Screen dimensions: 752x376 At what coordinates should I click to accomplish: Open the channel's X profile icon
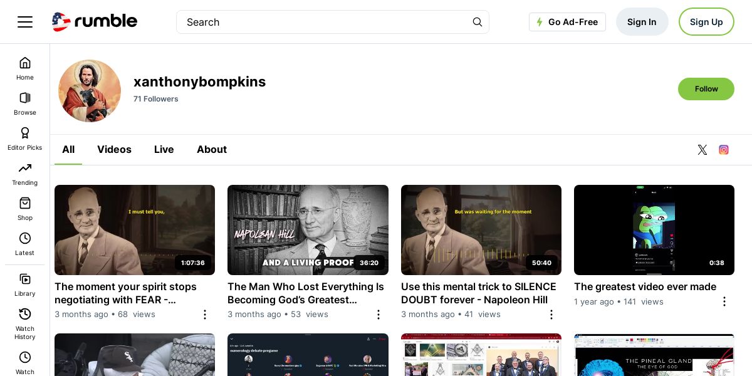pyautogui.click(x=702, y=150)
